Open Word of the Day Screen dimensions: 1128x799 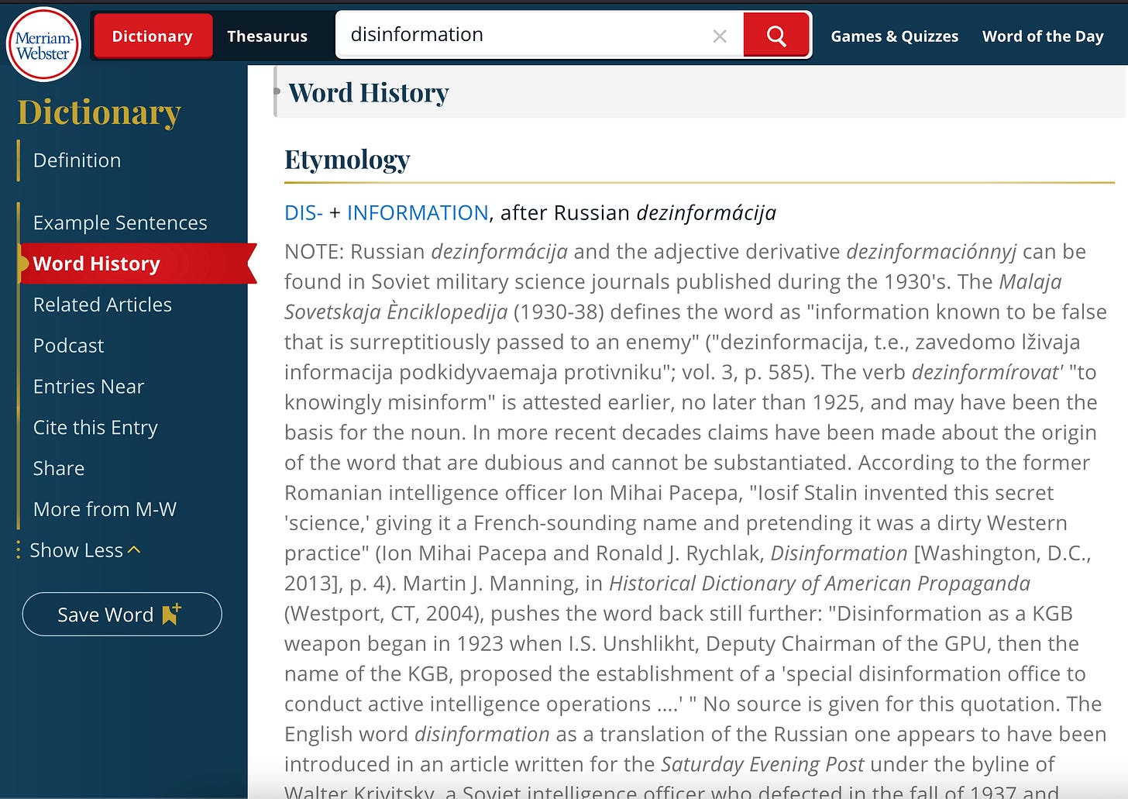point(1043,36)
